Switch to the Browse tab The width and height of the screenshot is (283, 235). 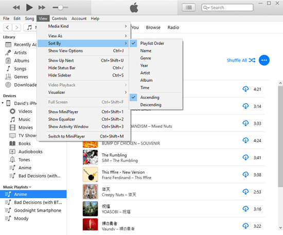(153, 28)
